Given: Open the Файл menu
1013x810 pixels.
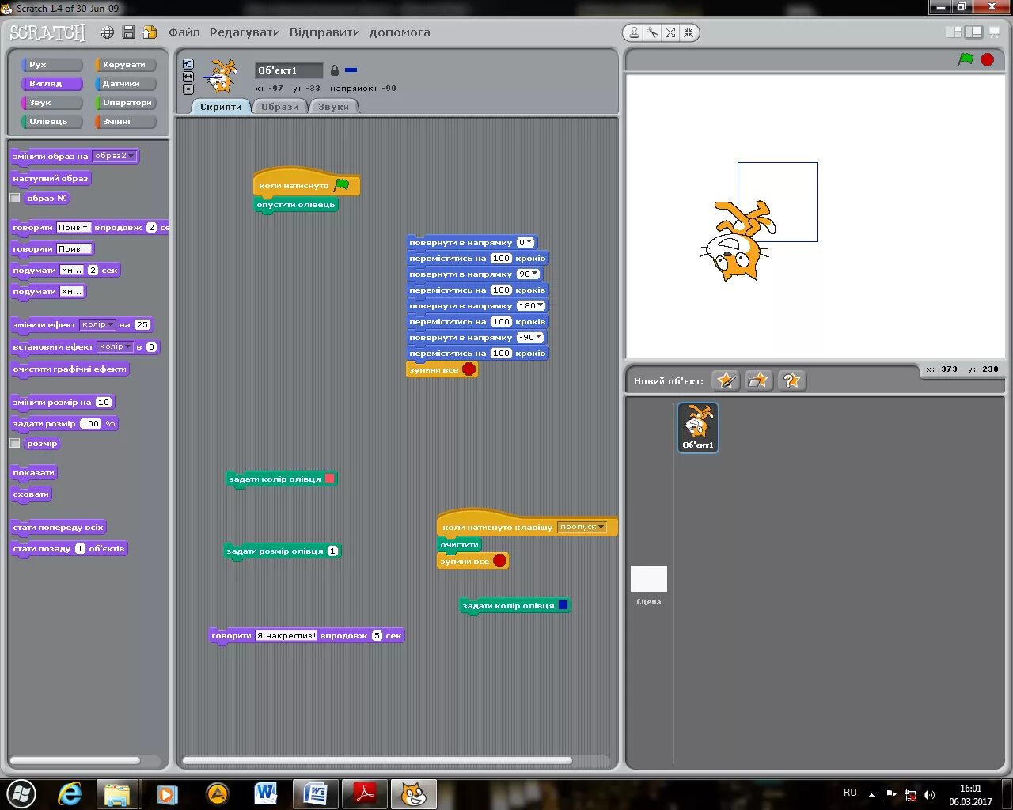Looking at the screenshot, I should [x=184, y=32].
